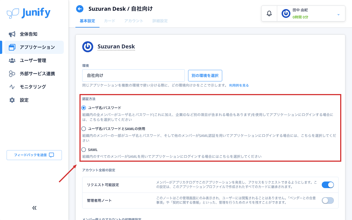Switch to the カード tab
This screenshot has width=352, height=220.
click(110, 21)
